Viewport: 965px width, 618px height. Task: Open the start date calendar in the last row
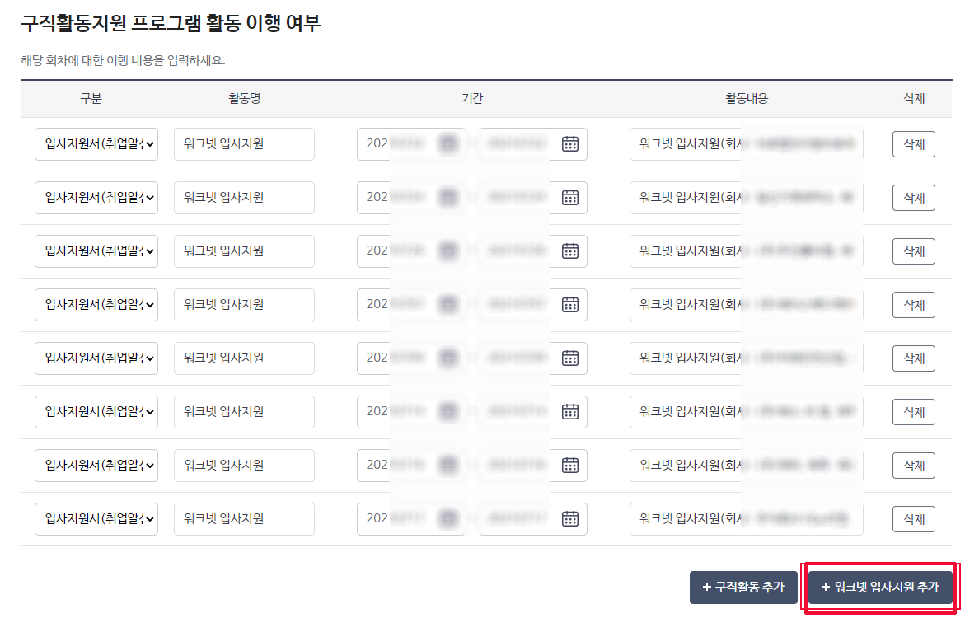447,518
